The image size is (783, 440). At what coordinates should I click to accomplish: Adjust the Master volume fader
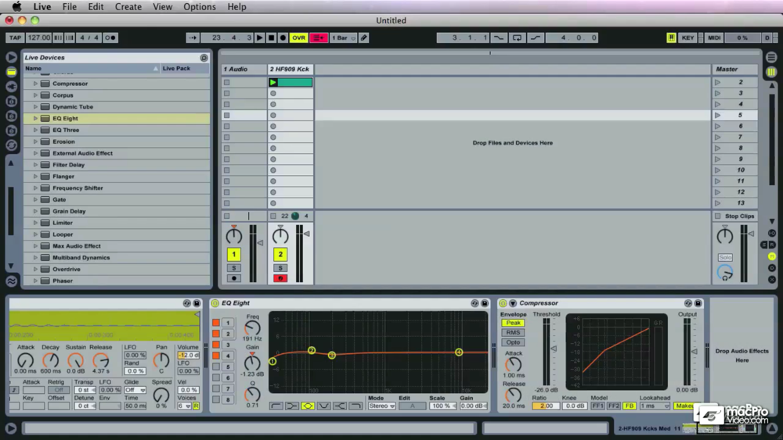pyautogui.click(x=751, y=234)
